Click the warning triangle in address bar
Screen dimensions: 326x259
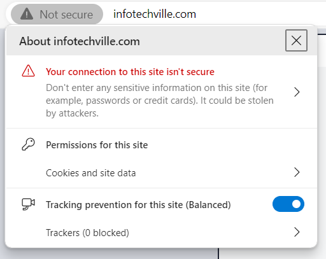27,14
